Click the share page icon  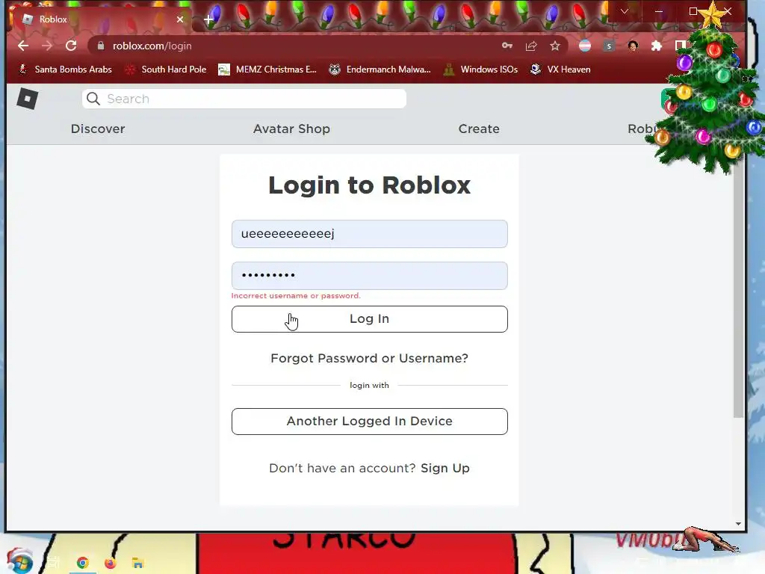(531, 46)
